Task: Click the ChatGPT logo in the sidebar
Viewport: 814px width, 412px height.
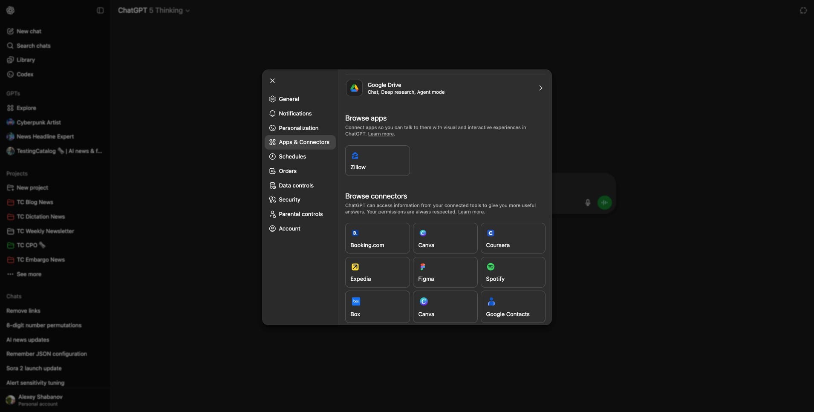Action: (10, 10)
